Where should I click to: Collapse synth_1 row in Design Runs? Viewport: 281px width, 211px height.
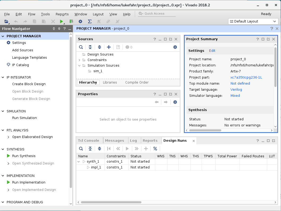pyautogui.click(x=79, y=162)
